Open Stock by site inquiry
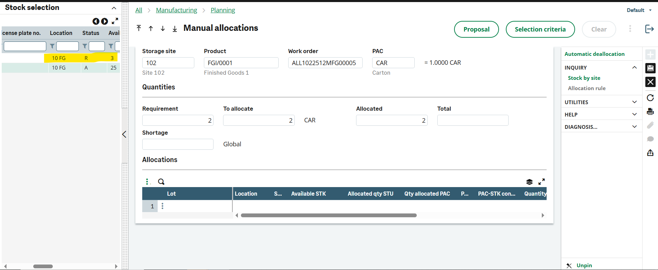Viewport: 658px width, 270px height. pos(584,78)
